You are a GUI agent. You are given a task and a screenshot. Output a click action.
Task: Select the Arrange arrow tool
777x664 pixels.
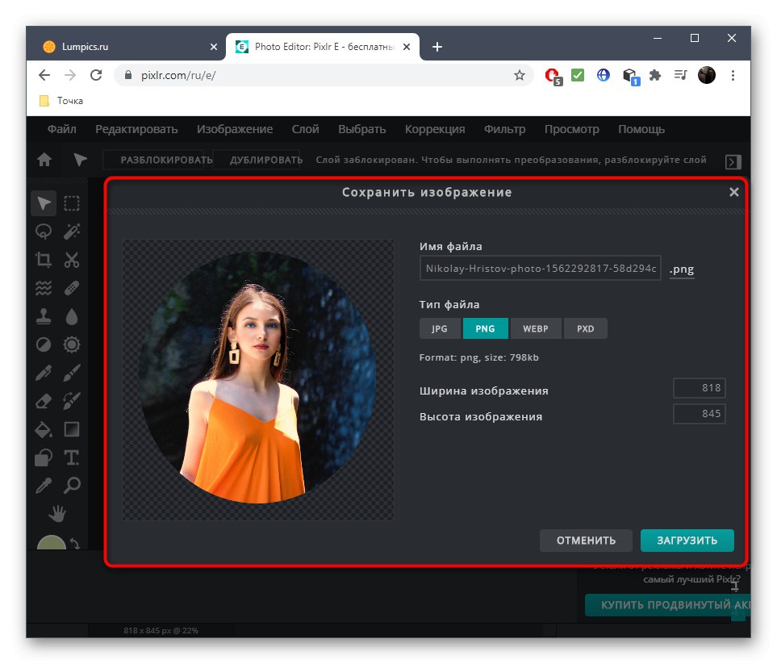click(44, 203)
